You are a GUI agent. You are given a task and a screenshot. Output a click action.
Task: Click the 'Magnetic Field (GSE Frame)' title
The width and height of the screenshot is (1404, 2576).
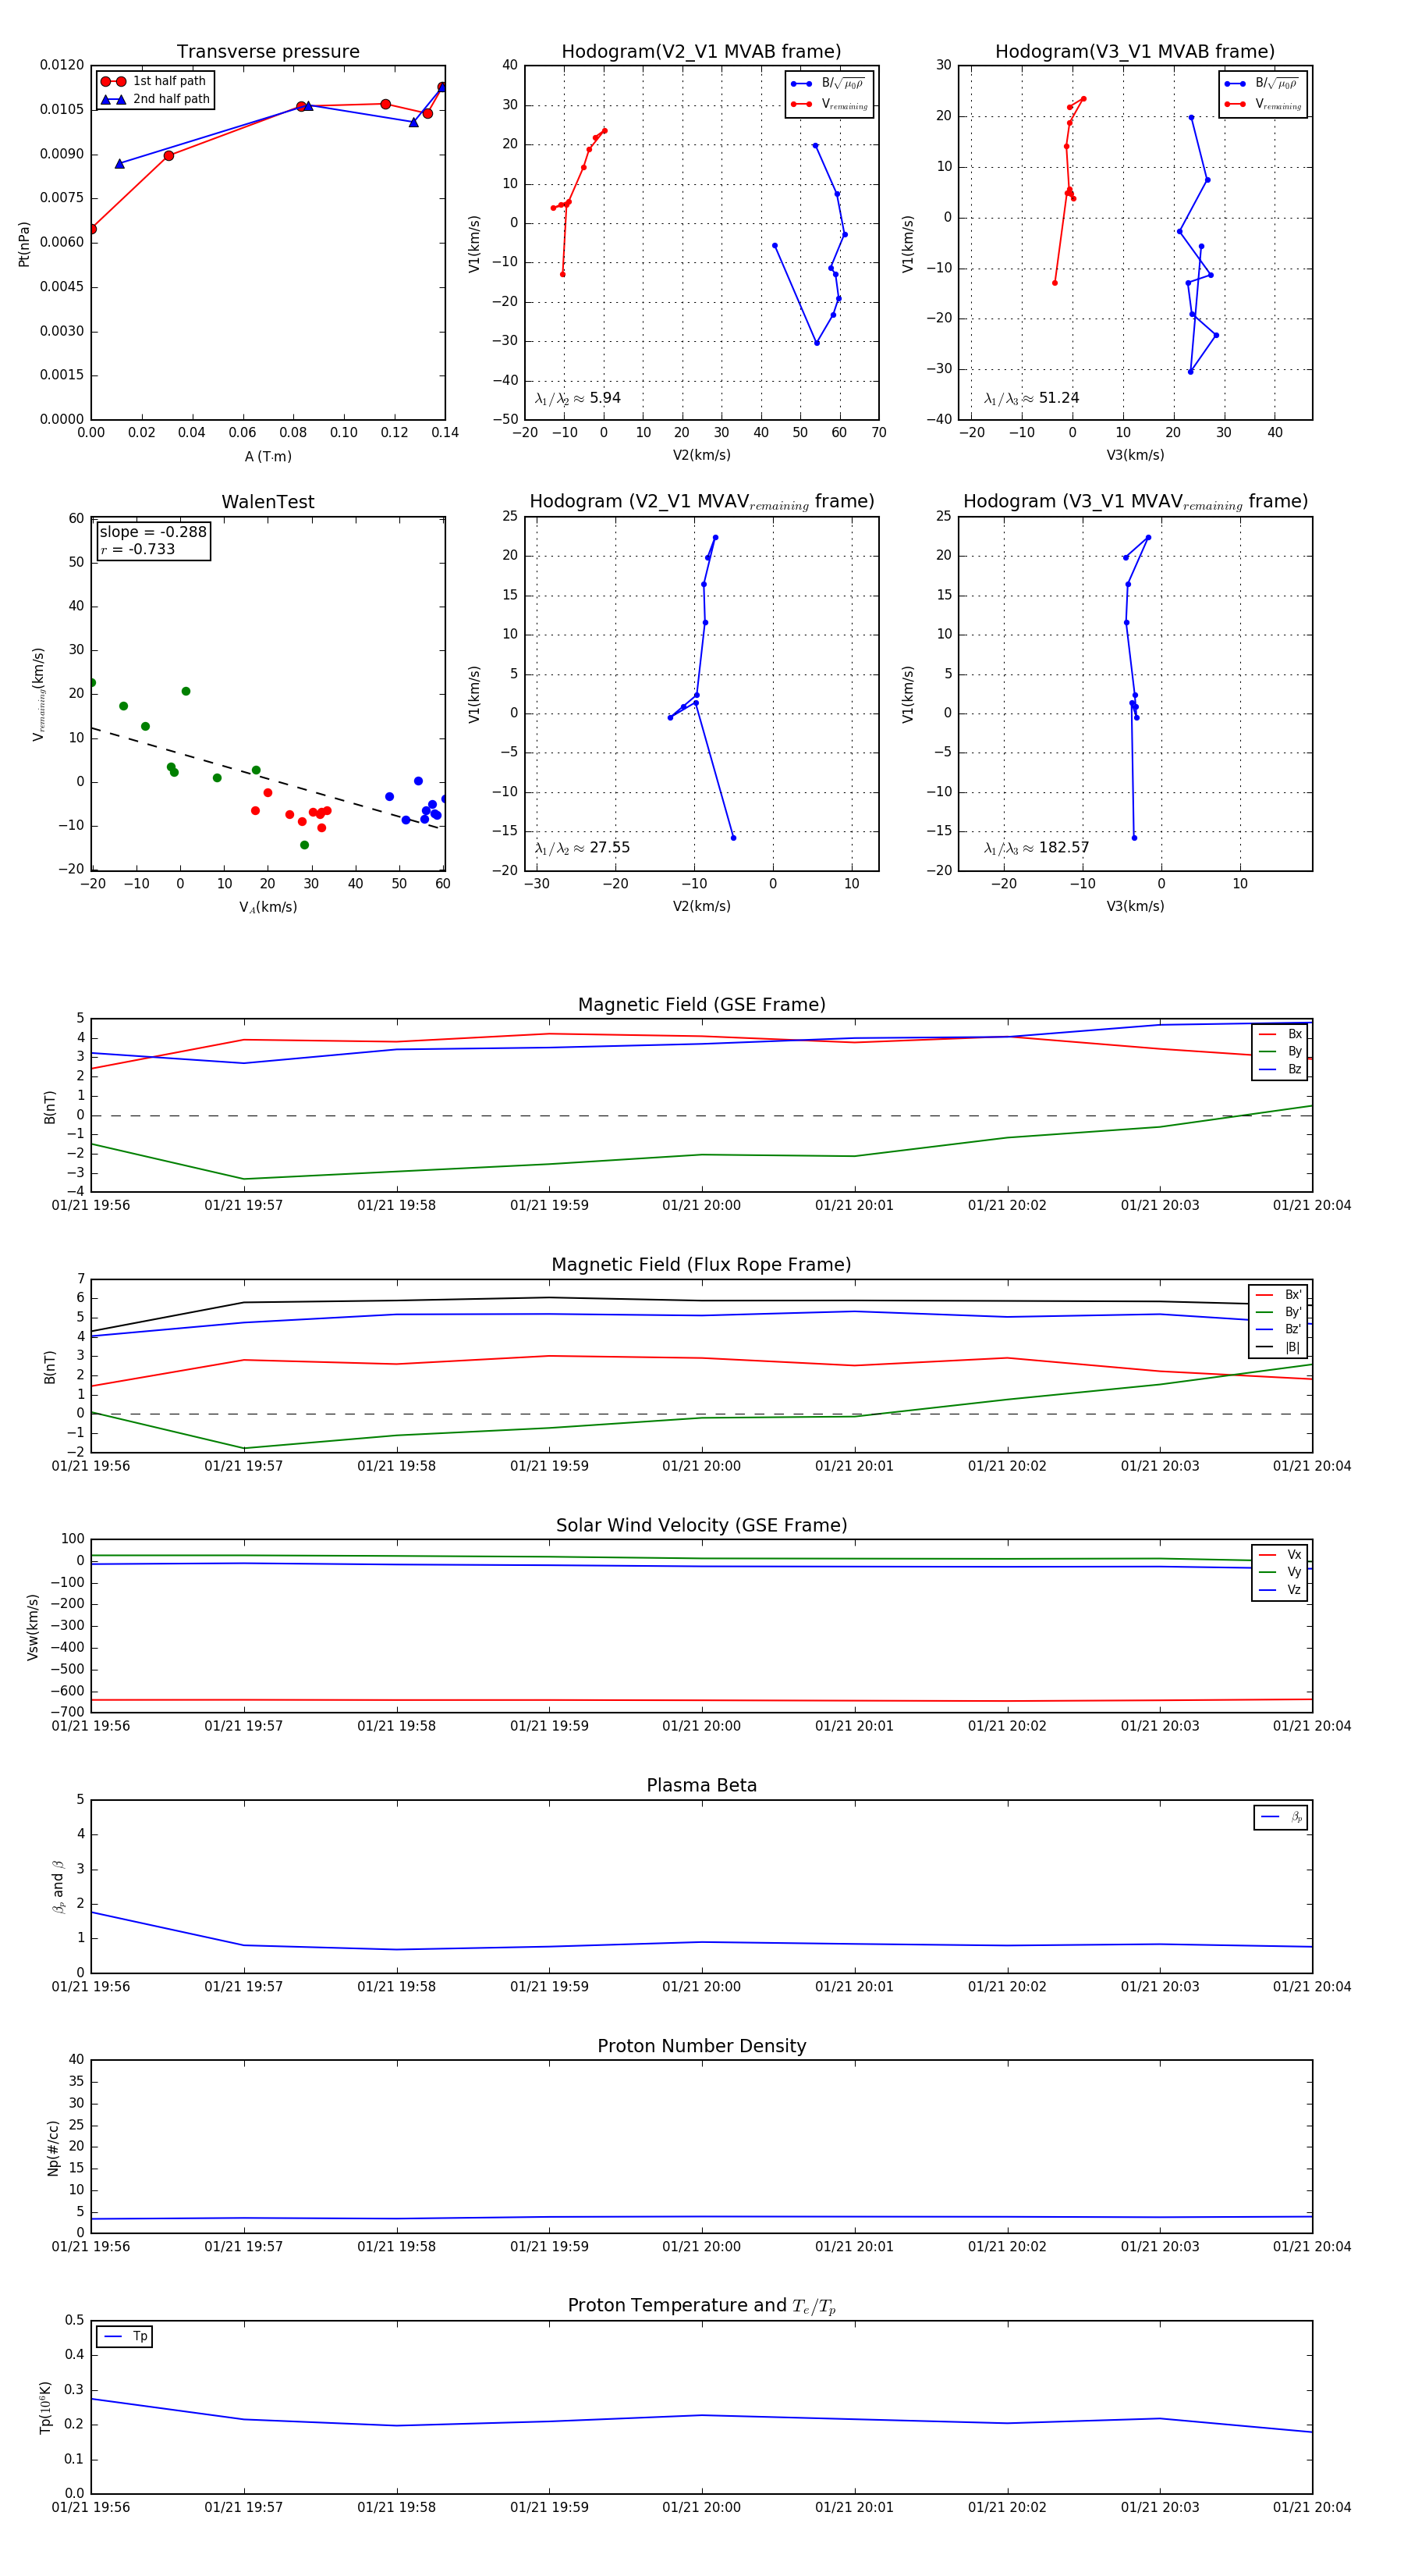tap(701, 1005)
